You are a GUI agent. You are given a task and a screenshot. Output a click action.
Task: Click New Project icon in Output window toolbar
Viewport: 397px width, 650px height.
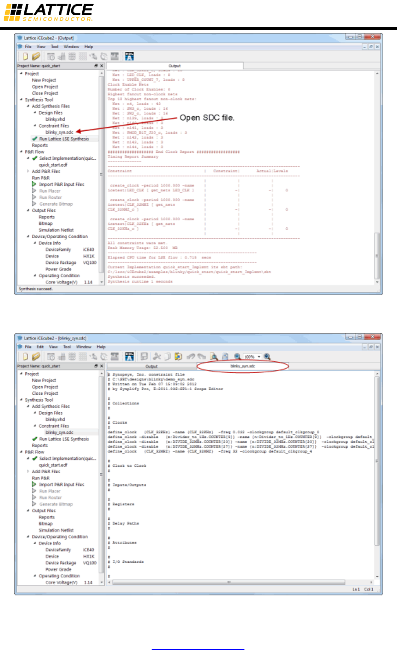click(x=26, y=56)
